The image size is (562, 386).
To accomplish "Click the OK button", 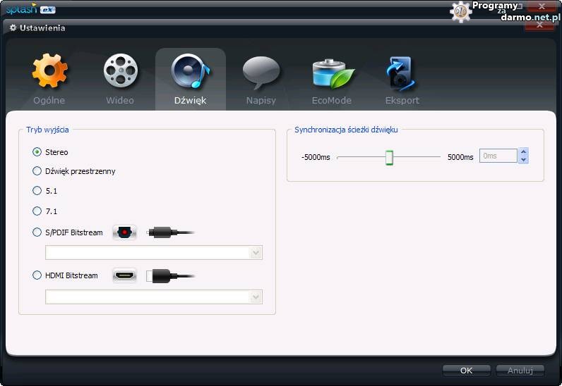I will click(466, 370).
